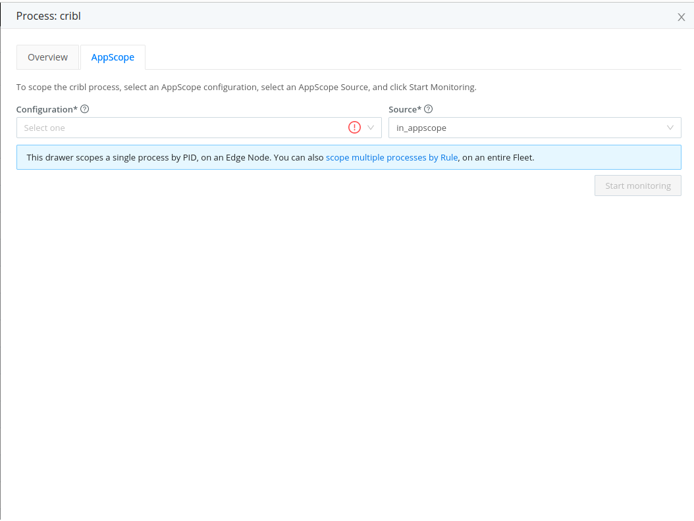Click the Configuration help question-mark icon

coord(85,109)
